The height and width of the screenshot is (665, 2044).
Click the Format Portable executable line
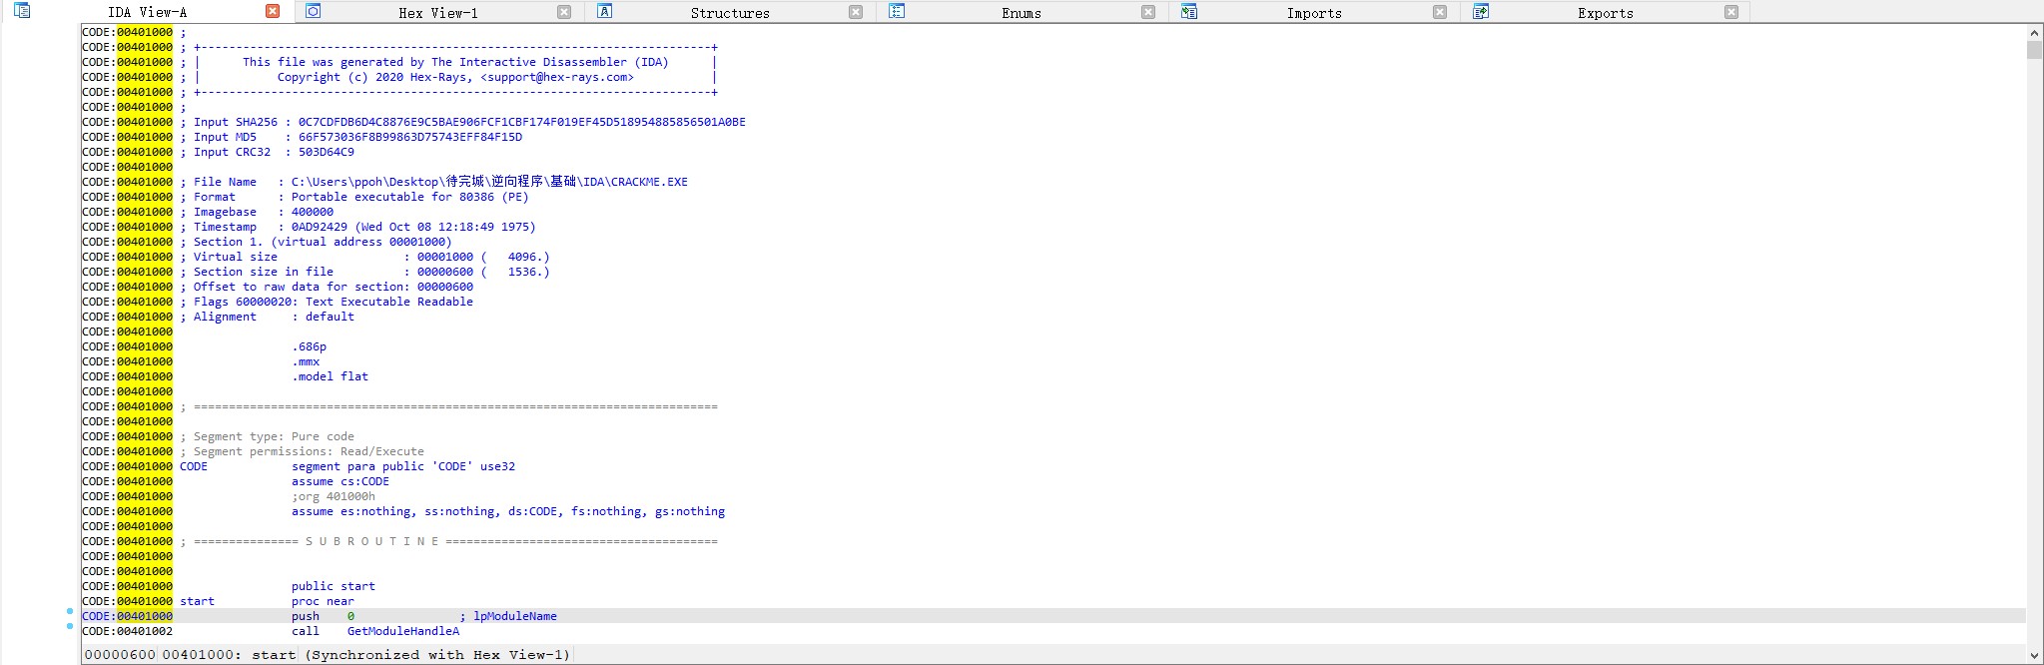click(x=354, y=197)
